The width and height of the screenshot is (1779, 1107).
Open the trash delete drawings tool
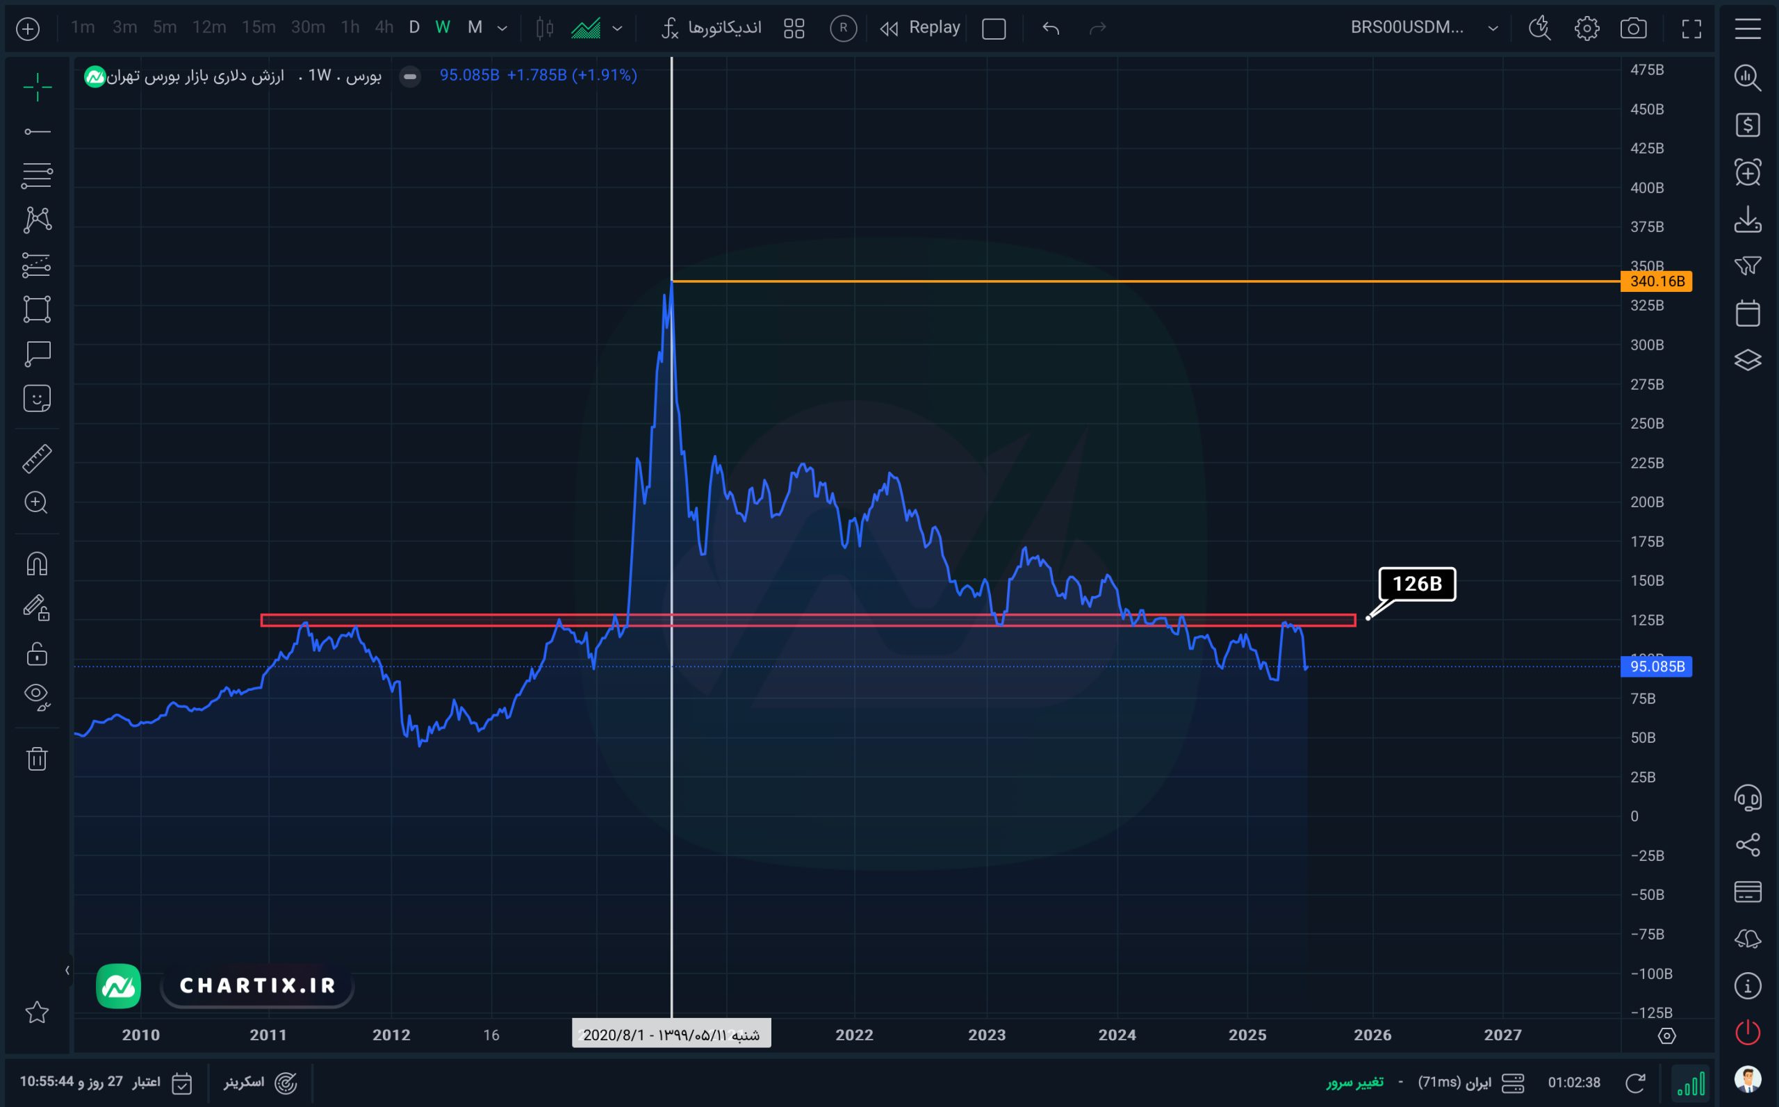(37, 759)
